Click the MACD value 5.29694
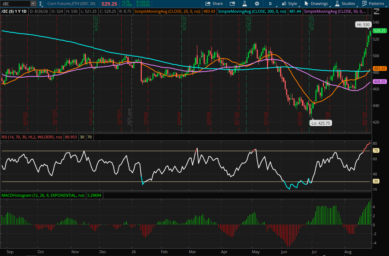The width and height of the screenshot is (389, 256). pos(94,195)
